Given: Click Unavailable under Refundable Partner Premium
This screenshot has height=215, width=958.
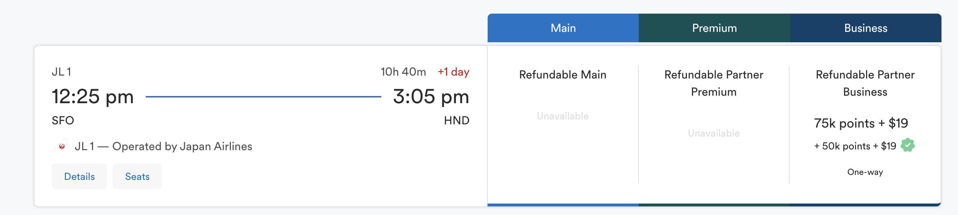Looking at the screenshot, I should pyautogui.click(x=713, y=133).
